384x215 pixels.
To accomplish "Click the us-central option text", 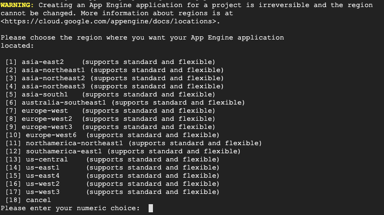I will 47,159.
